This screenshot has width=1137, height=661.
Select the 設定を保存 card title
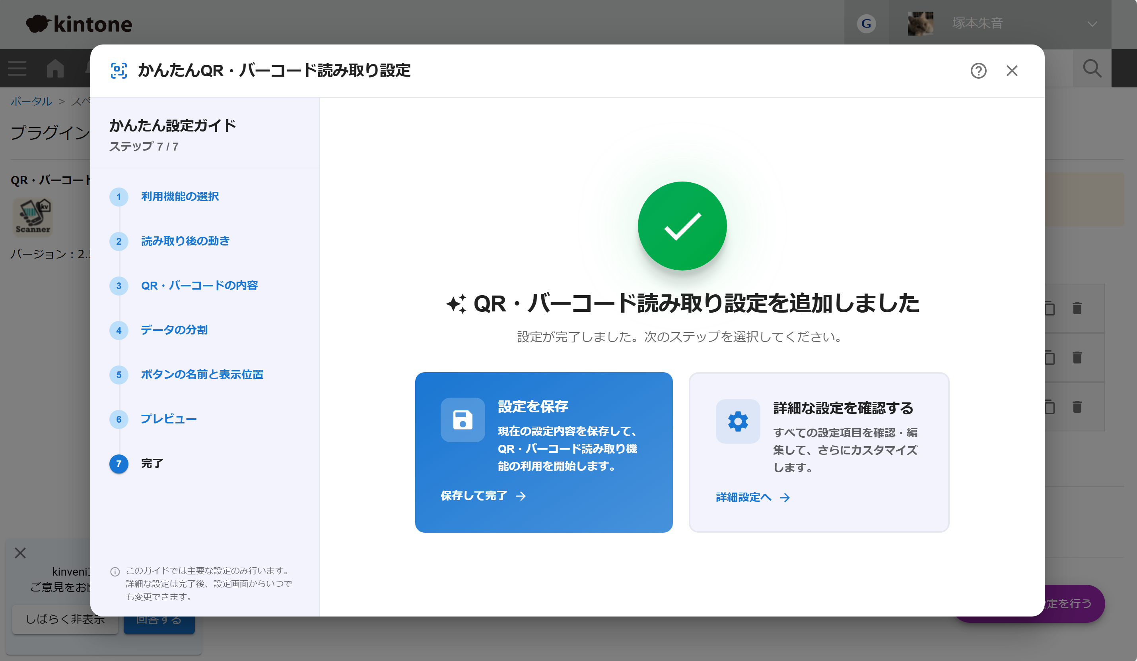coord(533,406)
